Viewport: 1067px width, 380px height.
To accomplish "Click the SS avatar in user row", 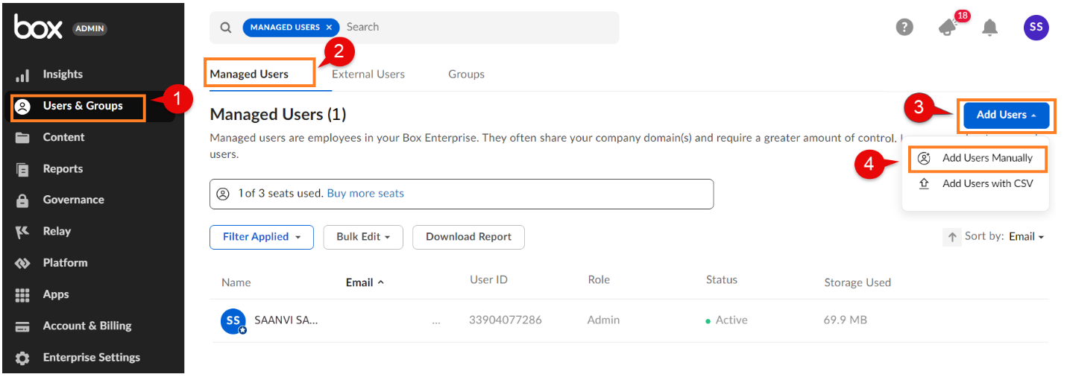I will (233, 320).
